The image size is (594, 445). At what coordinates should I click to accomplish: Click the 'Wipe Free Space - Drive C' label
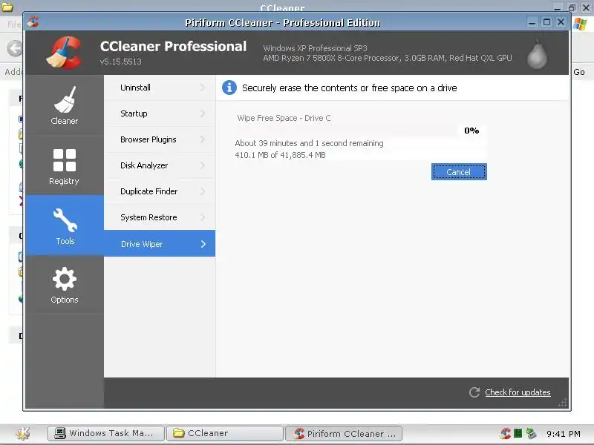pos(284,118)
